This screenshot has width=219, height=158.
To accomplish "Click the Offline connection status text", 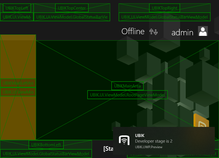I will 133,31.
